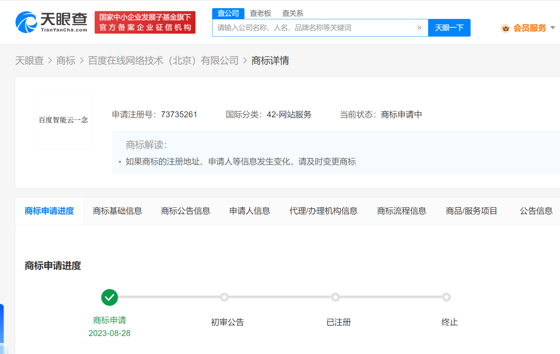Click the green checkmark on 商标申请 step
Viewport: 560px width, 354px height.
(109, 297)
